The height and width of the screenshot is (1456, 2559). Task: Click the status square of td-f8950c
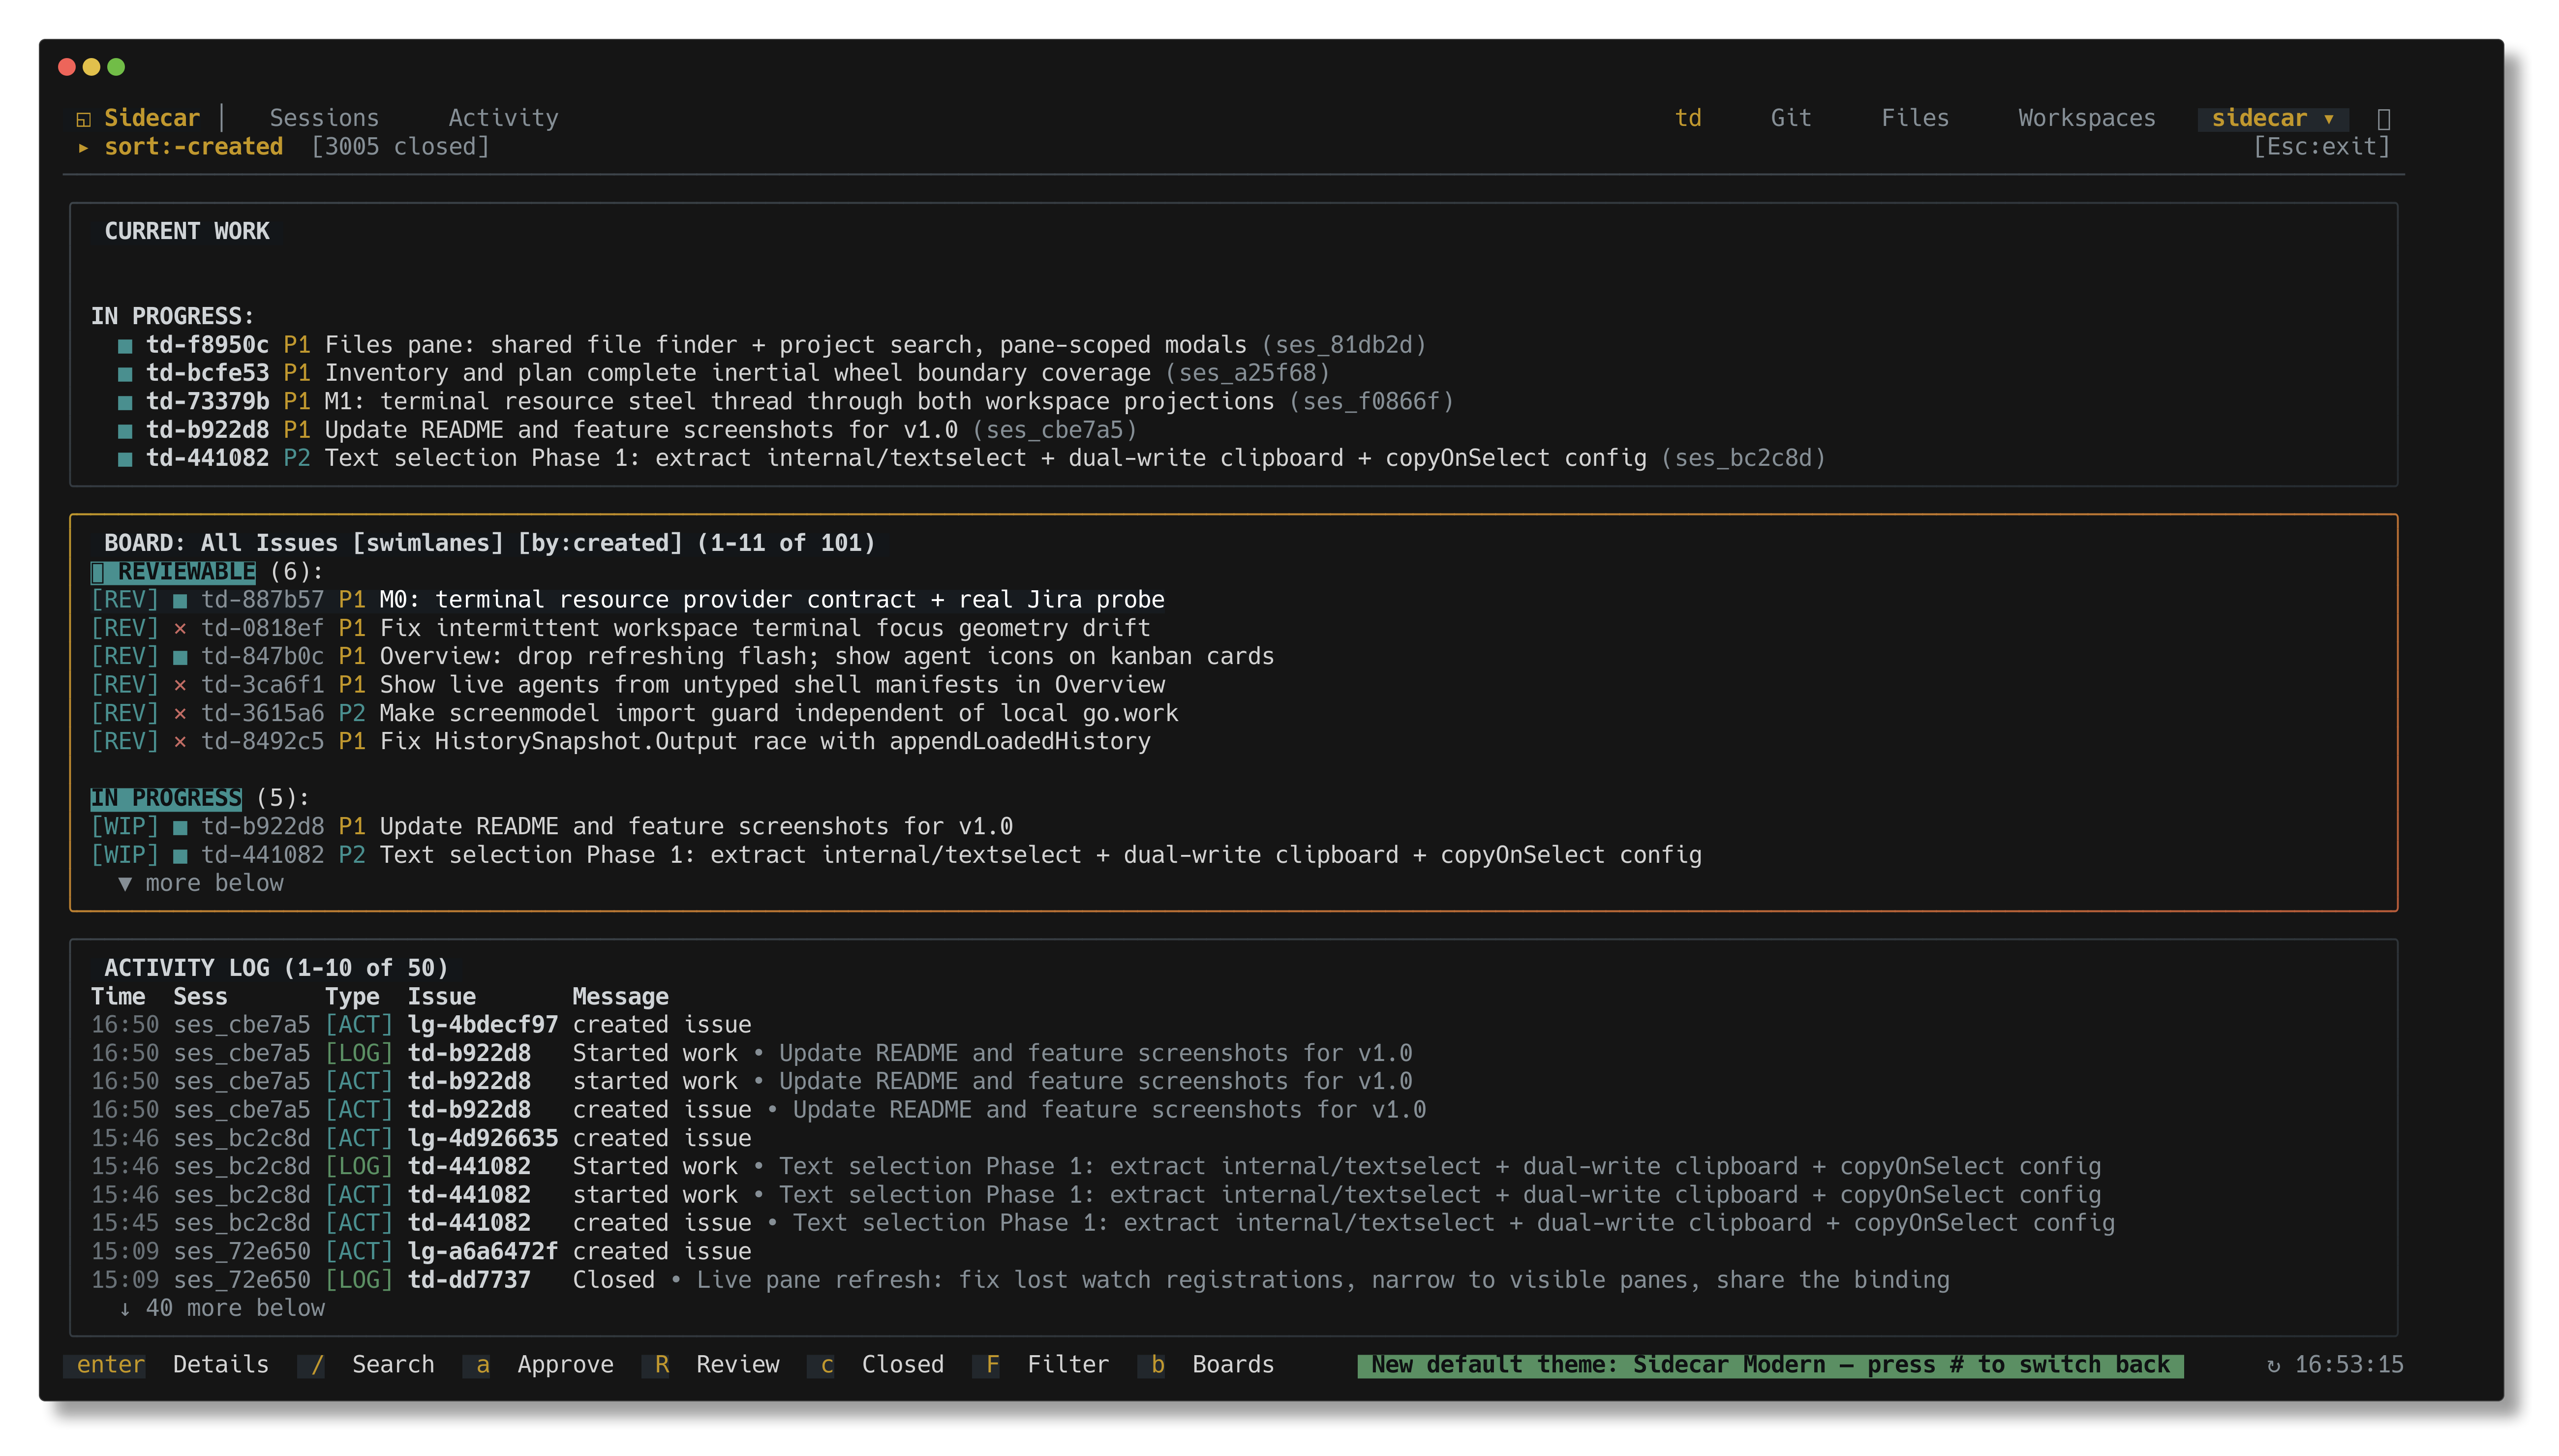click(125, 346)
